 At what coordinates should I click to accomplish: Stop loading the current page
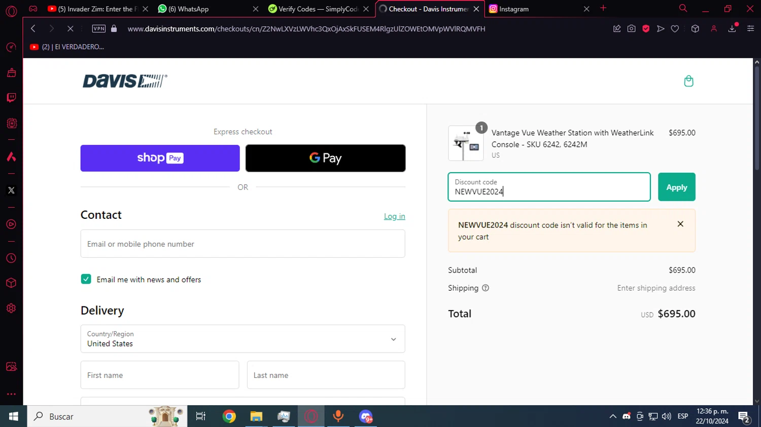[70, 29]
